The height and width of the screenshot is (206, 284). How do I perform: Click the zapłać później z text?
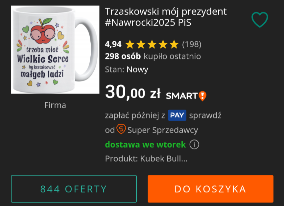coord(135,115)
